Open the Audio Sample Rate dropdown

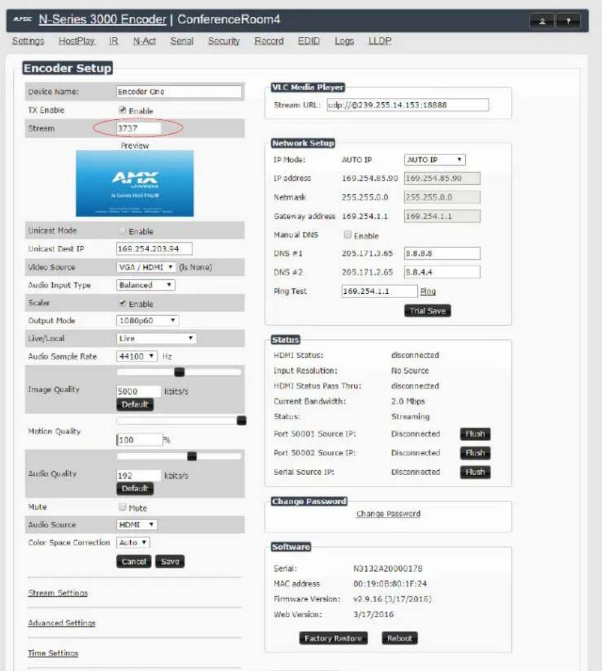(136, 356)
